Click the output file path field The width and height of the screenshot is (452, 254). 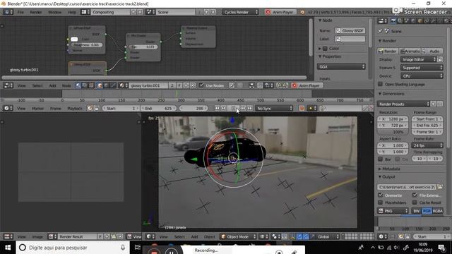(x=407, y=187)
